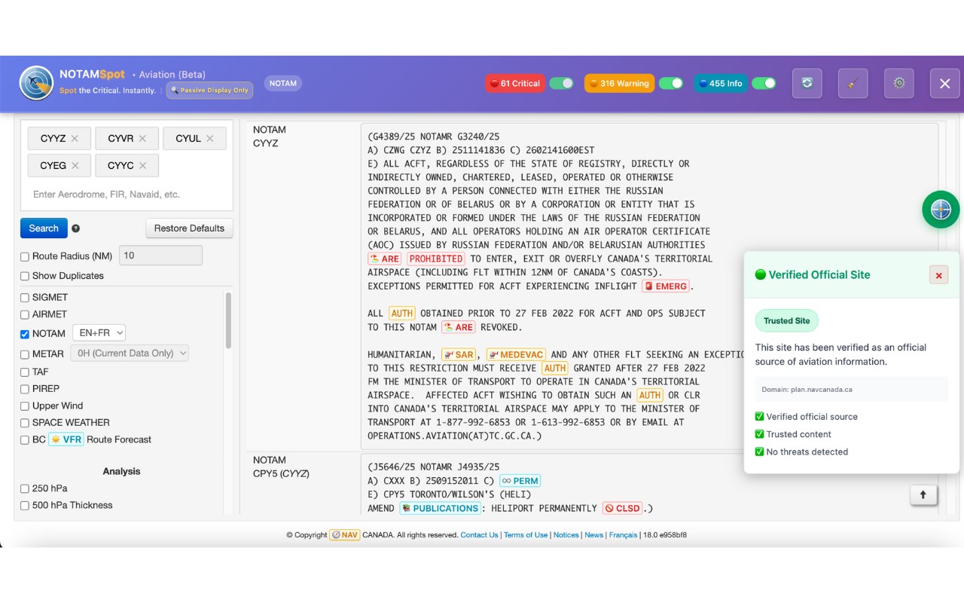The height and width of the screenshot is (603, 964).
Task: Open the Terms of Use link
Action: (526, 535)
